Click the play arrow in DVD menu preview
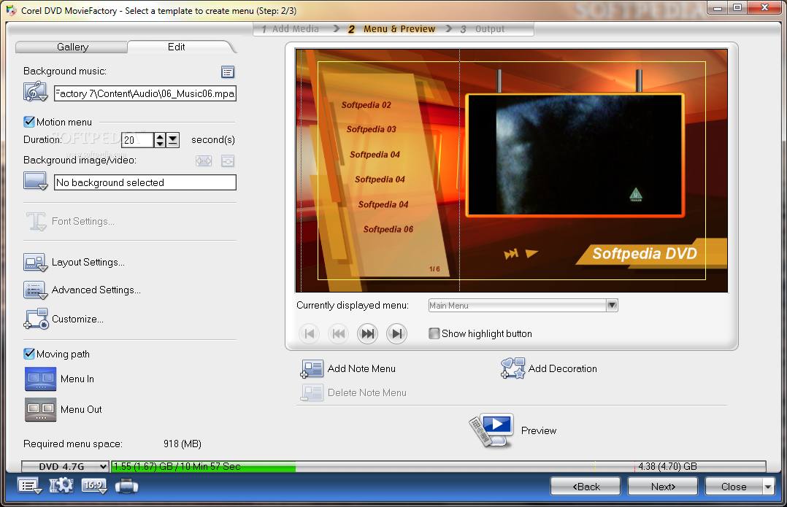The height and width of the screenshot is (507, 787). point(531,253)
